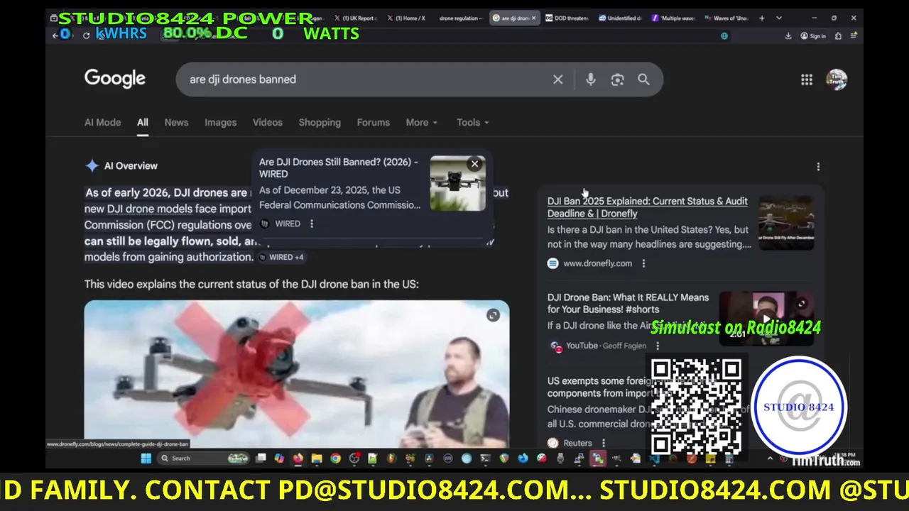Click 'This video explains the current status' text
This screenshot has width=909, height=511.
point(251,284)
